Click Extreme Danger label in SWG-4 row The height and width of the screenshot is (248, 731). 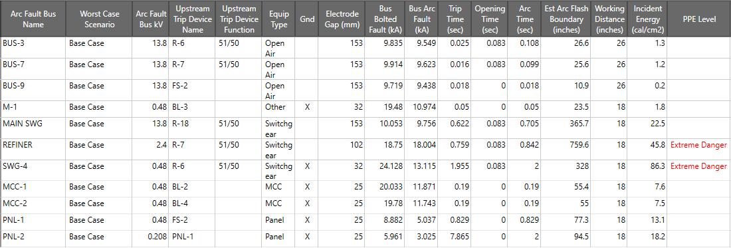pos(698,166)
